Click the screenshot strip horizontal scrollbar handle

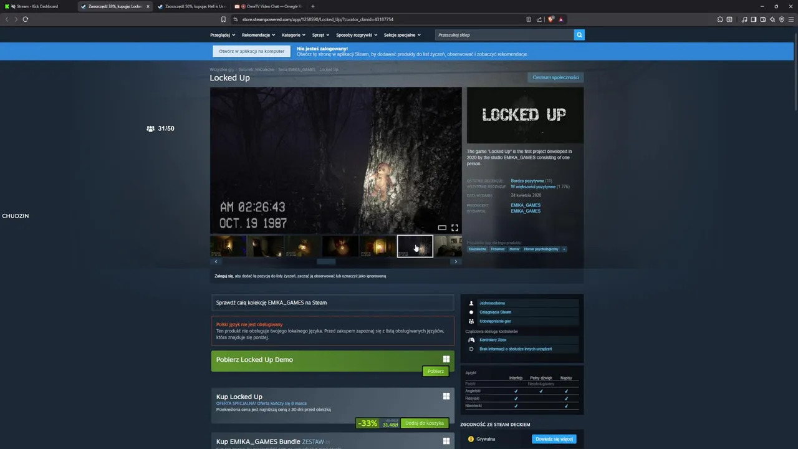point(326,261)
